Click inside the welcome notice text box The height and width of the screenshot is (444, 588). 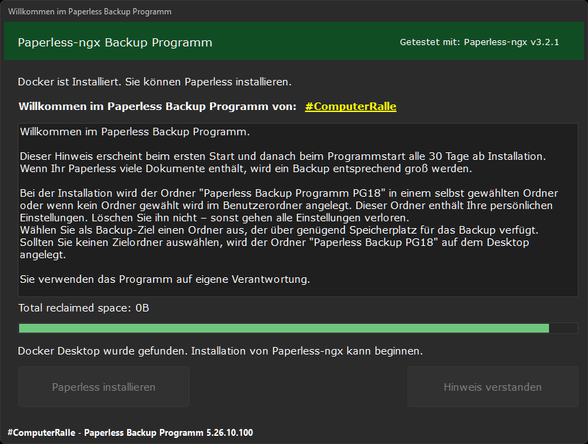[x=298, y=210]
